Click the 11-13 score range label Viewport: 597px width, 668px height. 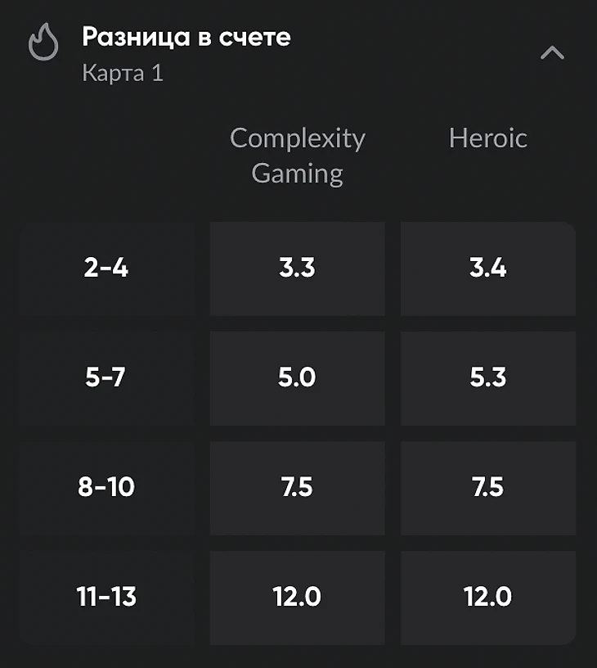click(x=106, y=598)
